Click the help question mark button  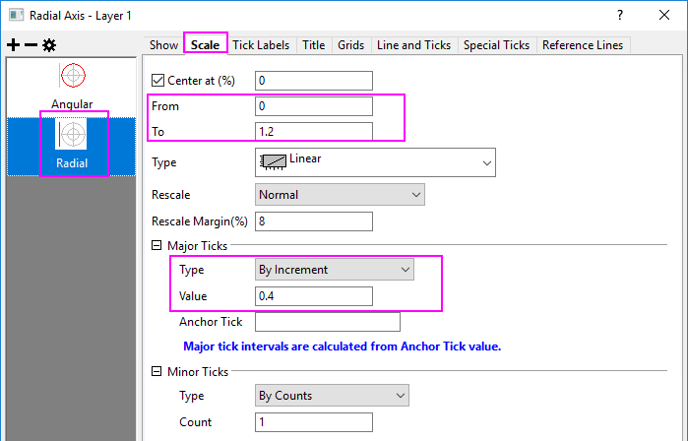pyautogui.click(x=619, y=15)
